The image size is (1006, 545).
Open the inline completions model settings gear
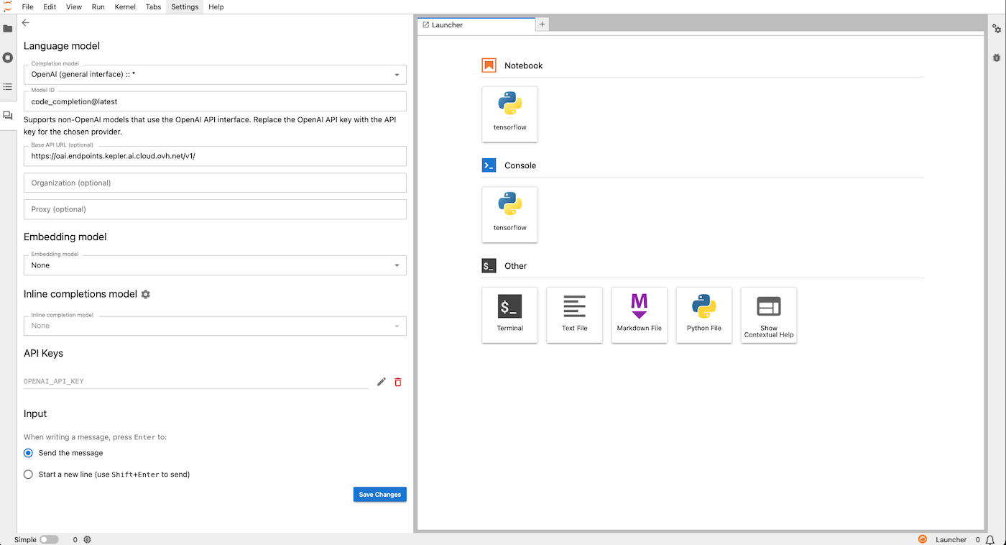146,294
